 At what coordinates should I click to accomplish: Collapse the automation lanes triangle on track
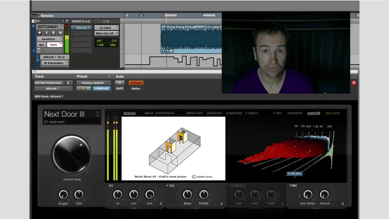tap(33, 51)
